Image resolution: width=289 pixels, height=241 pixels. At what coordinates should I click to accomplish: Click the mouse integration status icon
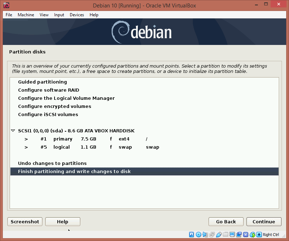253,235
